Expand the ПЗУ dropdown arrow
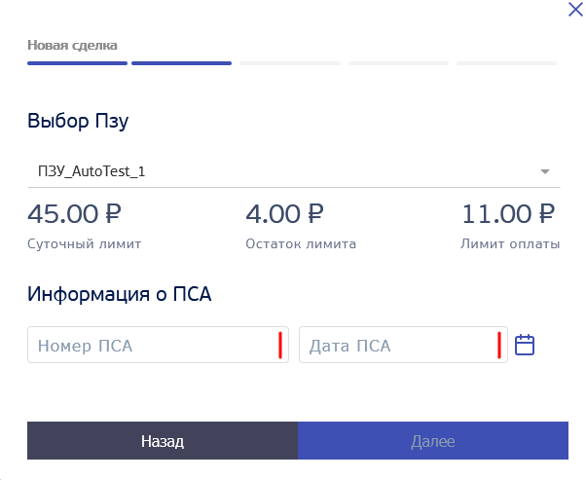586x480 pixels. (545, 171)
